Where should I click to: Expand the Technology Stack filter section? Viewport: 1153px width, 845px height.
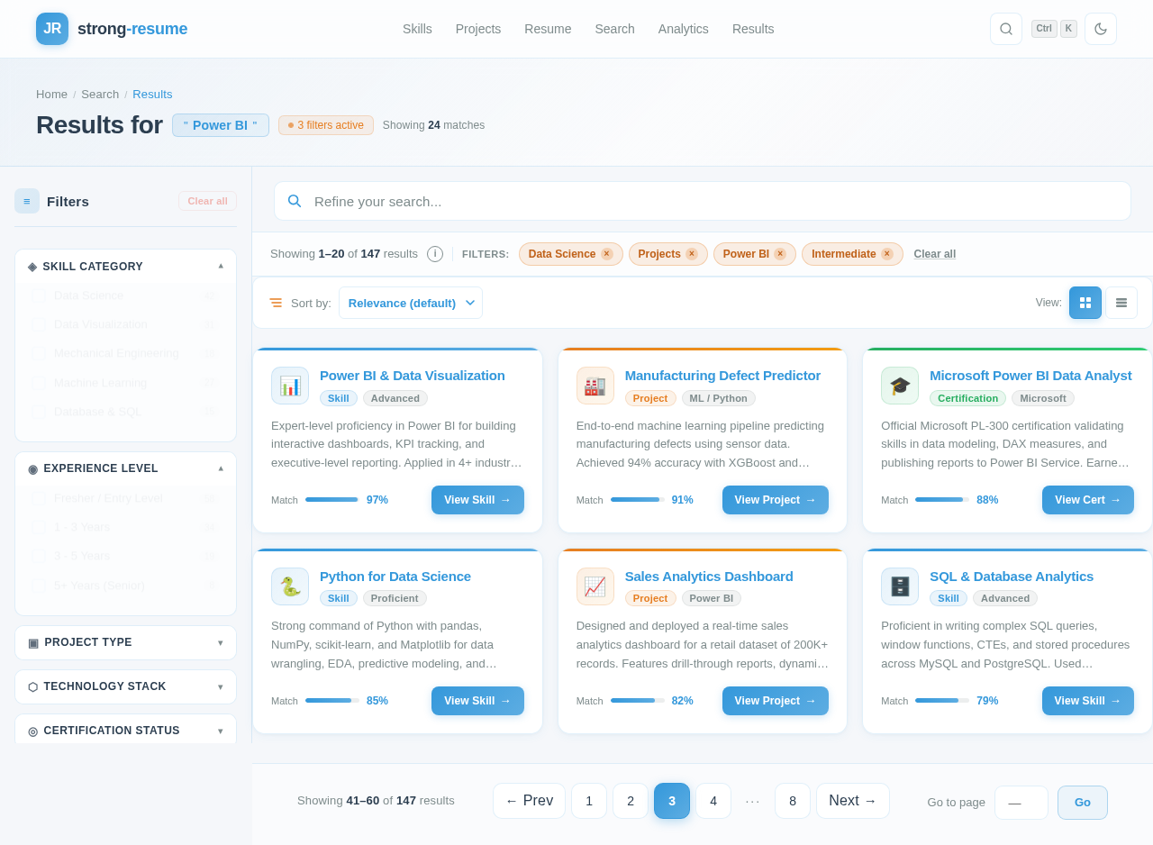(x=125, y=686)
